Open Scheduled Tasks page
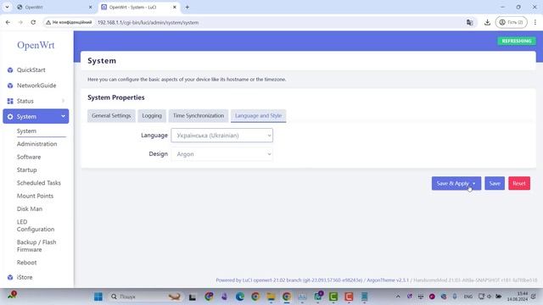 tap(39, 183)
